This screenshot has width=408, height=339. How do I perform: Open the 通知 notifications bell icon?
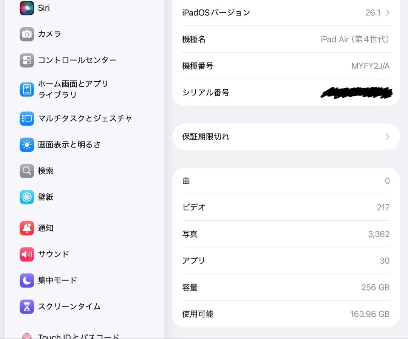pyautogui.click(x=26, y=228)
